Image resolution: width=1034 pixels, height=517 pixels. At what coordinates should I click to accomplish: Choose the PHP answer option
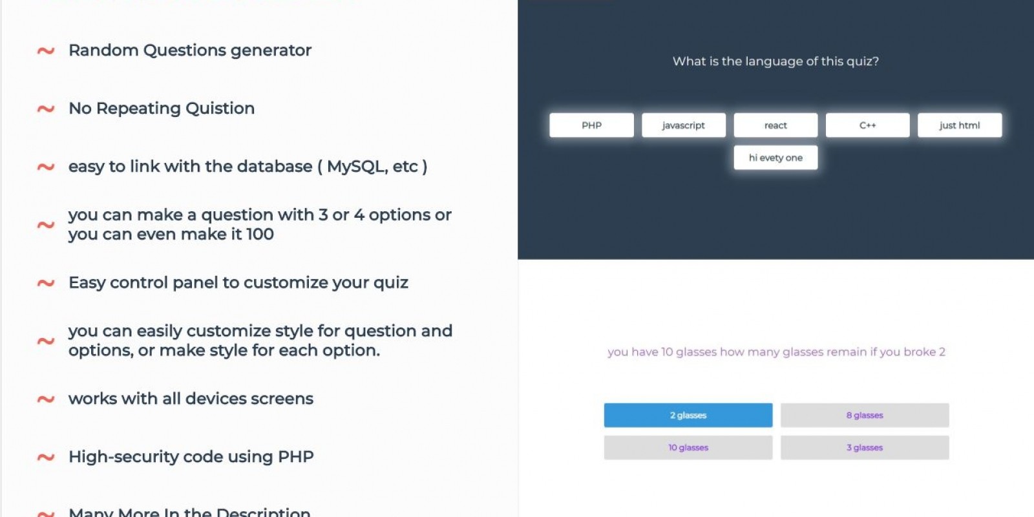point(591,125)
